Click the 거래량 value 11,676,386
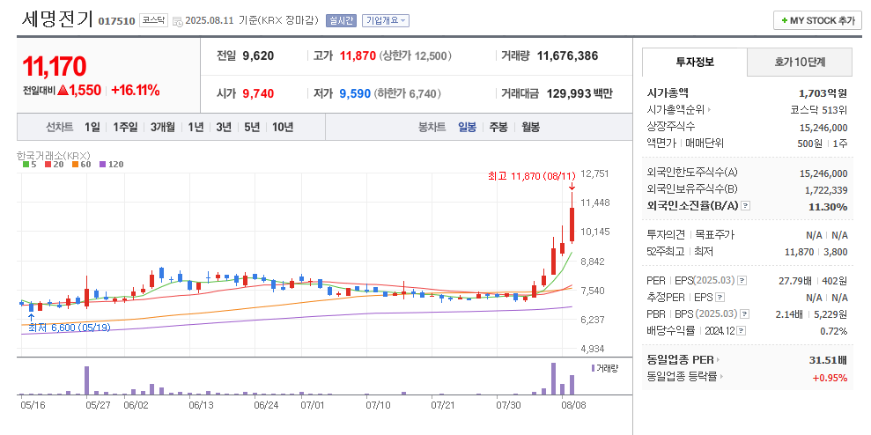The height and width of the screenshot is (435, 871). [x=567, y=56]
